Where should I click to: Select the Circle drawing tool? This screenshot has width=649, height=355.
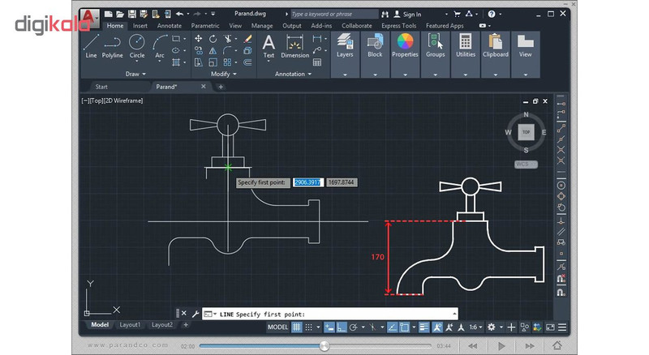point(137,46)
